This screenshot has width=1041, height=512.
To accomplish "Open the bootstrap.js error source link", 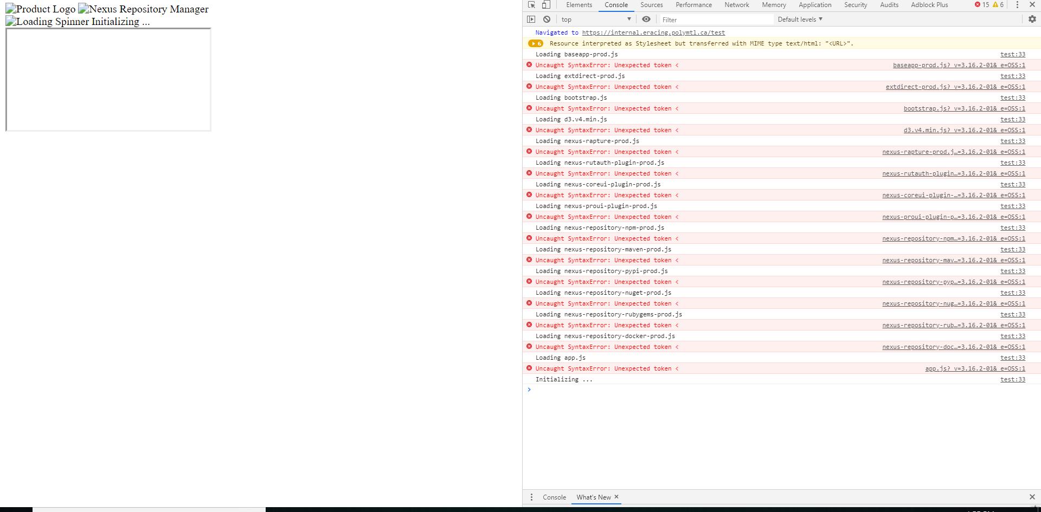I will point(964,108).
